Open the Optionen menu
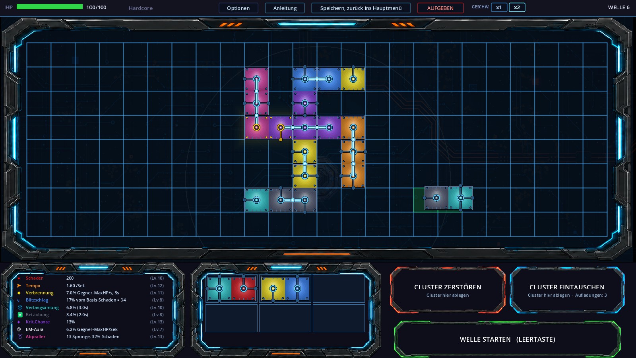Screen dimensions: 636x358 pyautogui.click(x=238, y=8)
